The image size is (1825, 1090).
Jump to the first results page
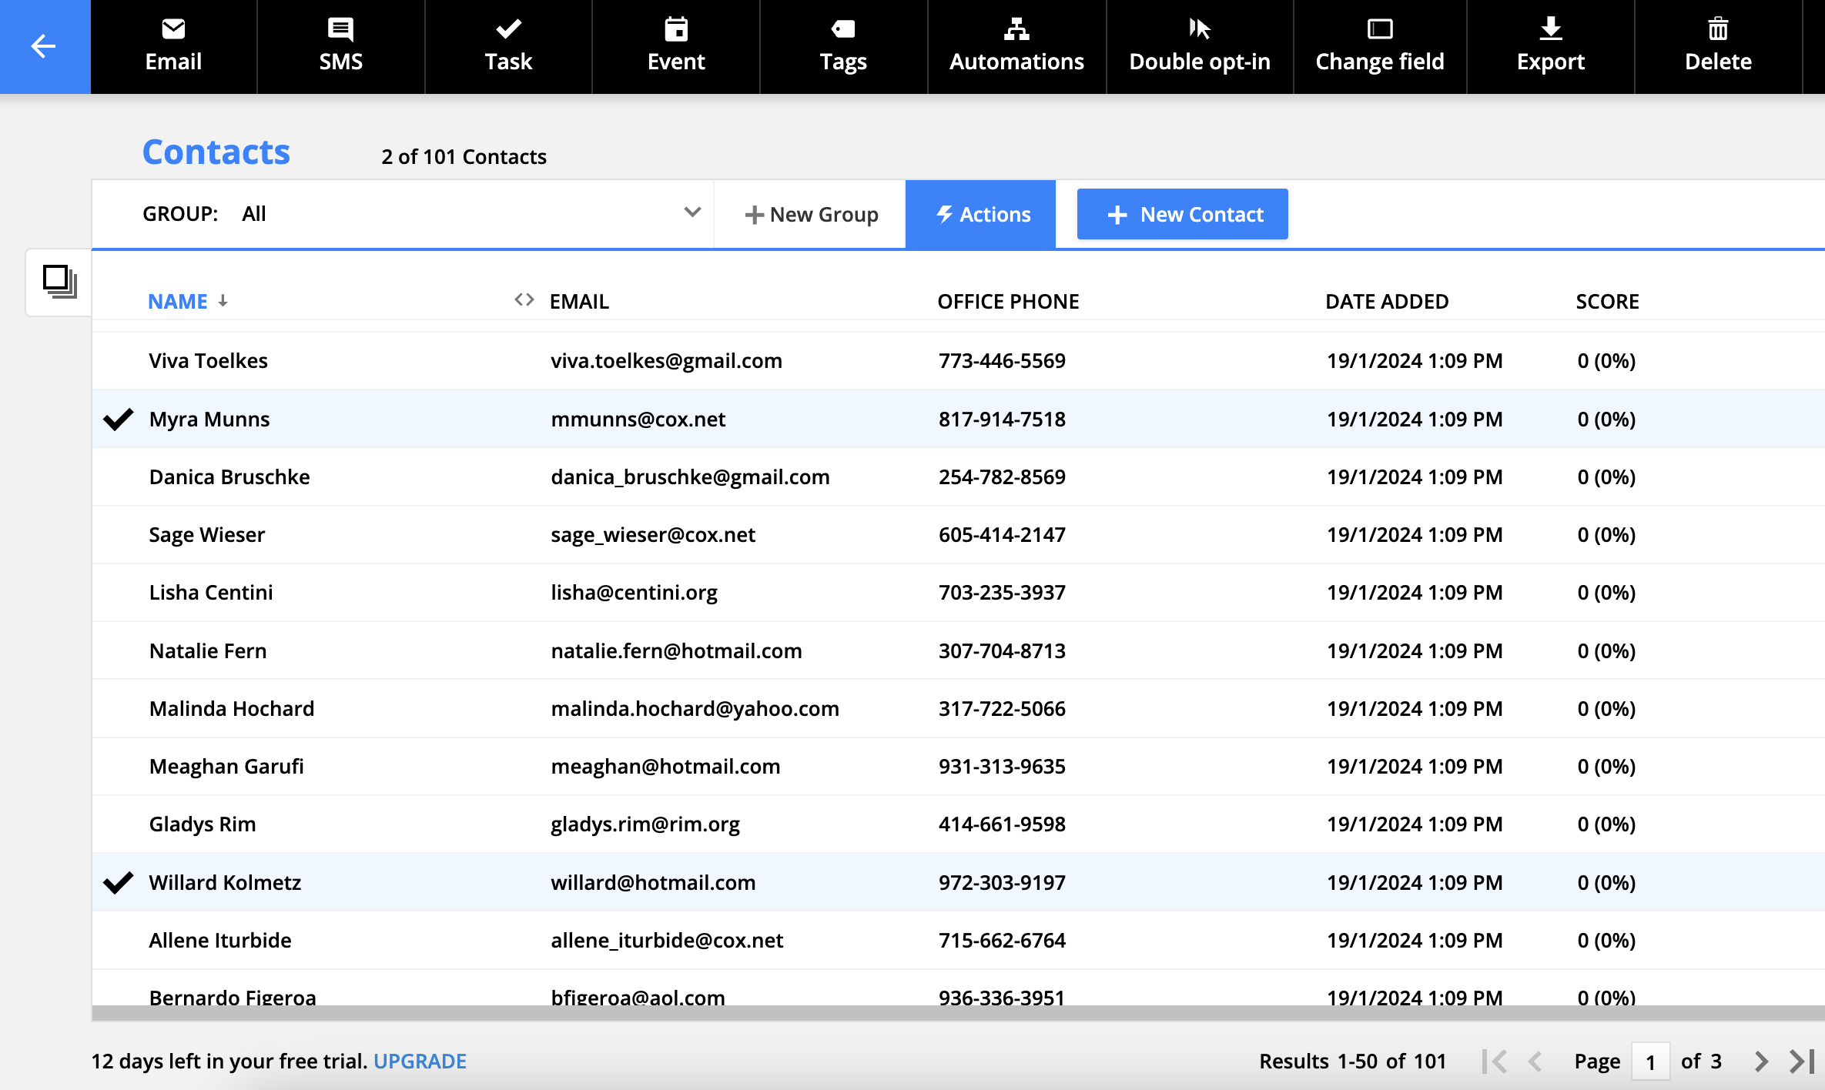(1495, 1062)
